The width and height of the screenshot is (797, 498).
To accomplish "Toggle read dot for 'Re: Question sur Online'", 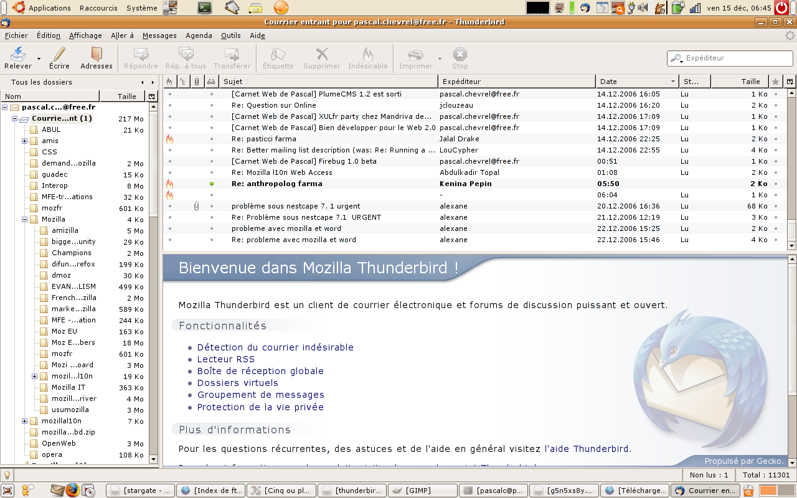I will (x=212, y=105).
